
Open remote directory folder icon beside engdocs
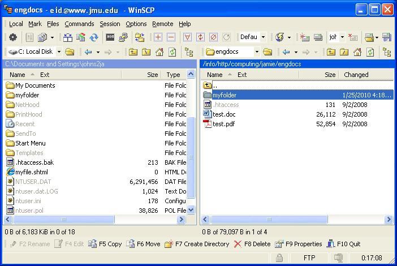(267, 52)
